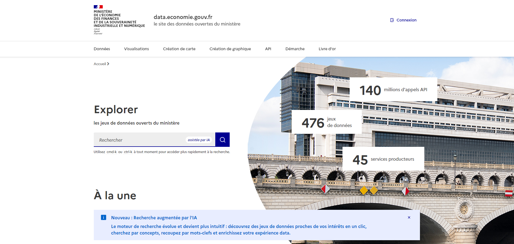Open the API navigation item
Screen dimensions: 514x244
pos(268,49)
